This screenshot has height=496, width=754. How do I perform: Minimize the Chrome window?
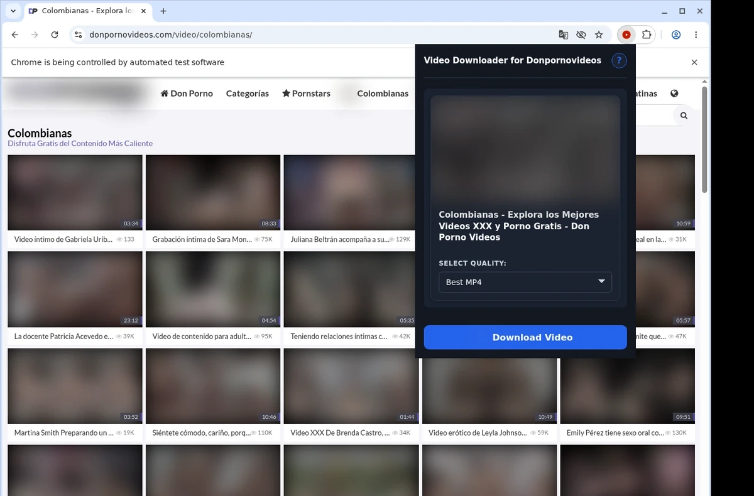pyautogui.click(x=665, y=11)
